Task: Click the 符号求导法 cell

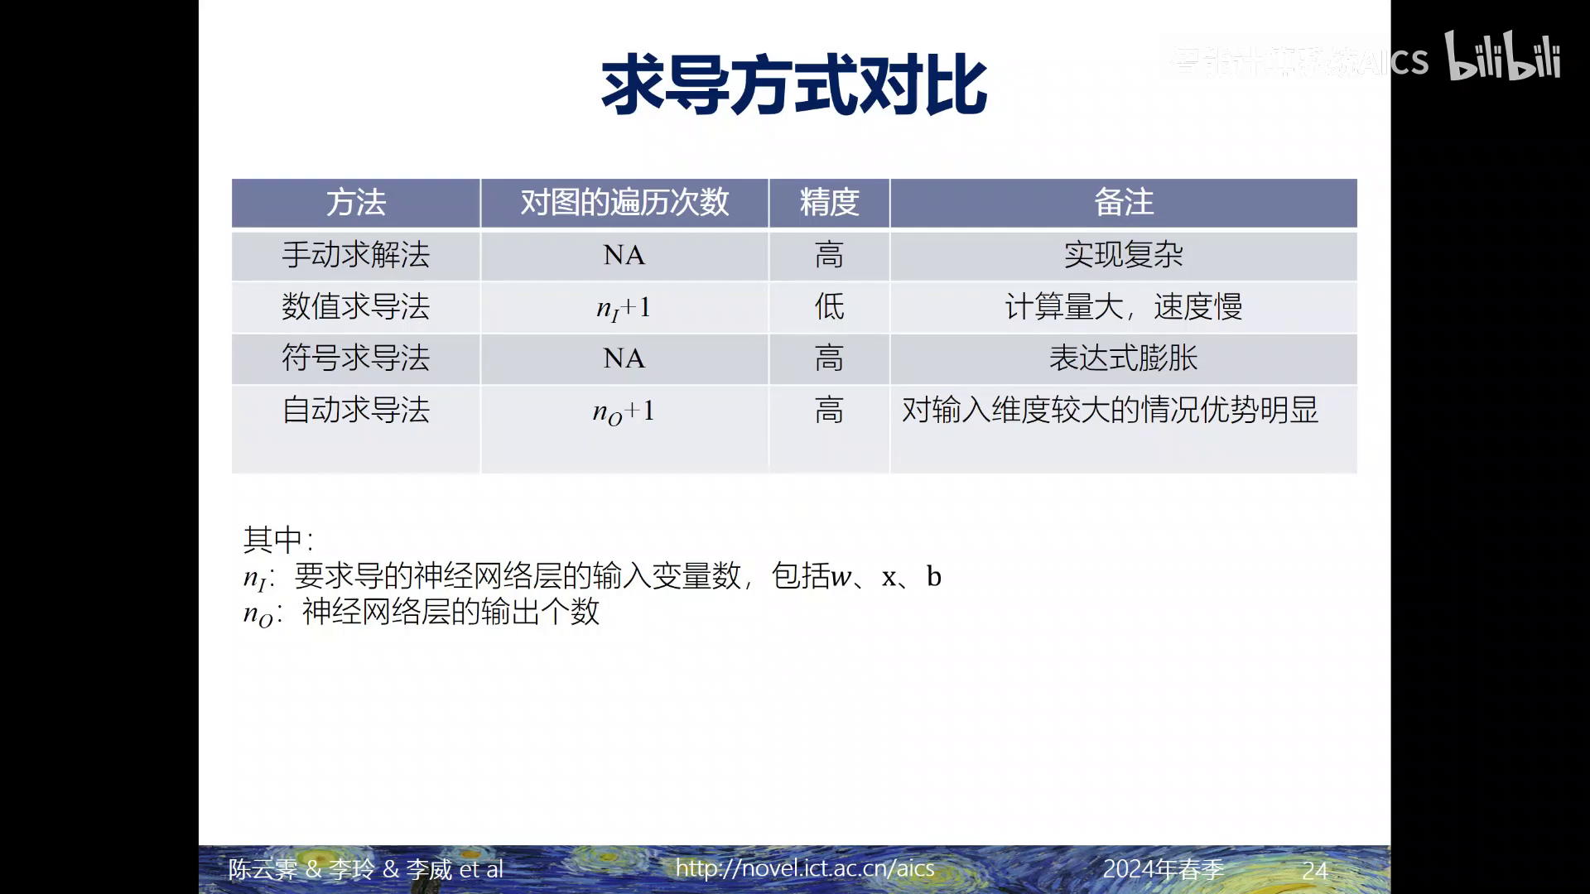Action: point(356,358)
